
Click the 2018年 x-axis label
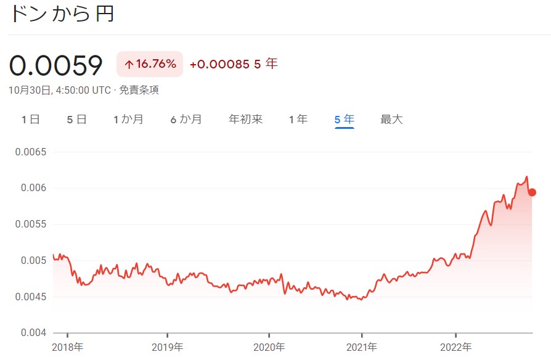coord(68,347)
